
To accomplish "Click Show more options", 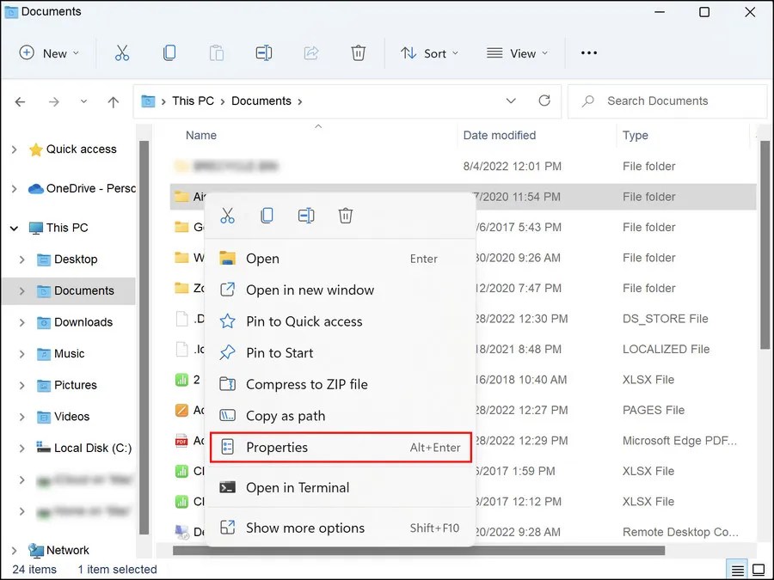I will [x=305, y=528].
